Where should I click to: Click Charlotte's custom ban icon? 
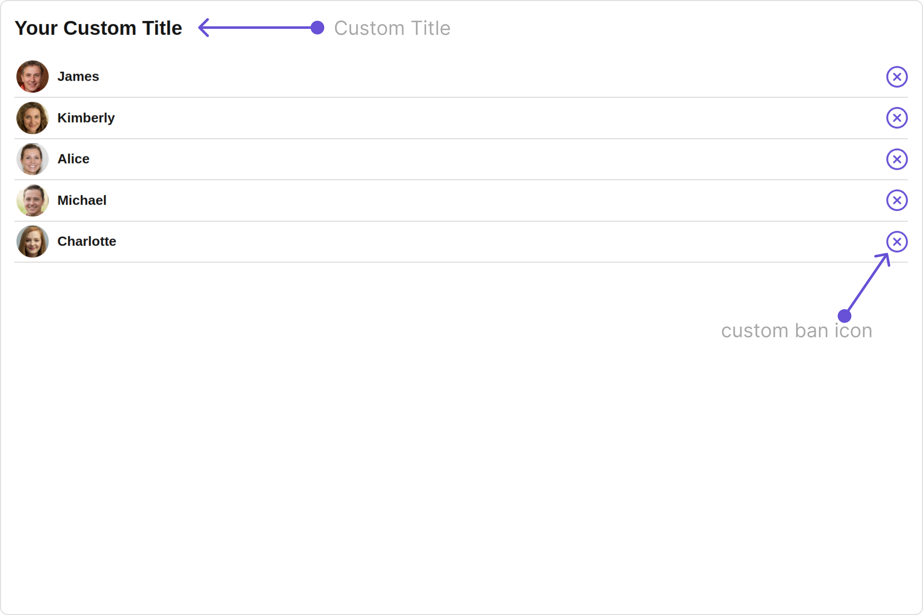(897, 241)
